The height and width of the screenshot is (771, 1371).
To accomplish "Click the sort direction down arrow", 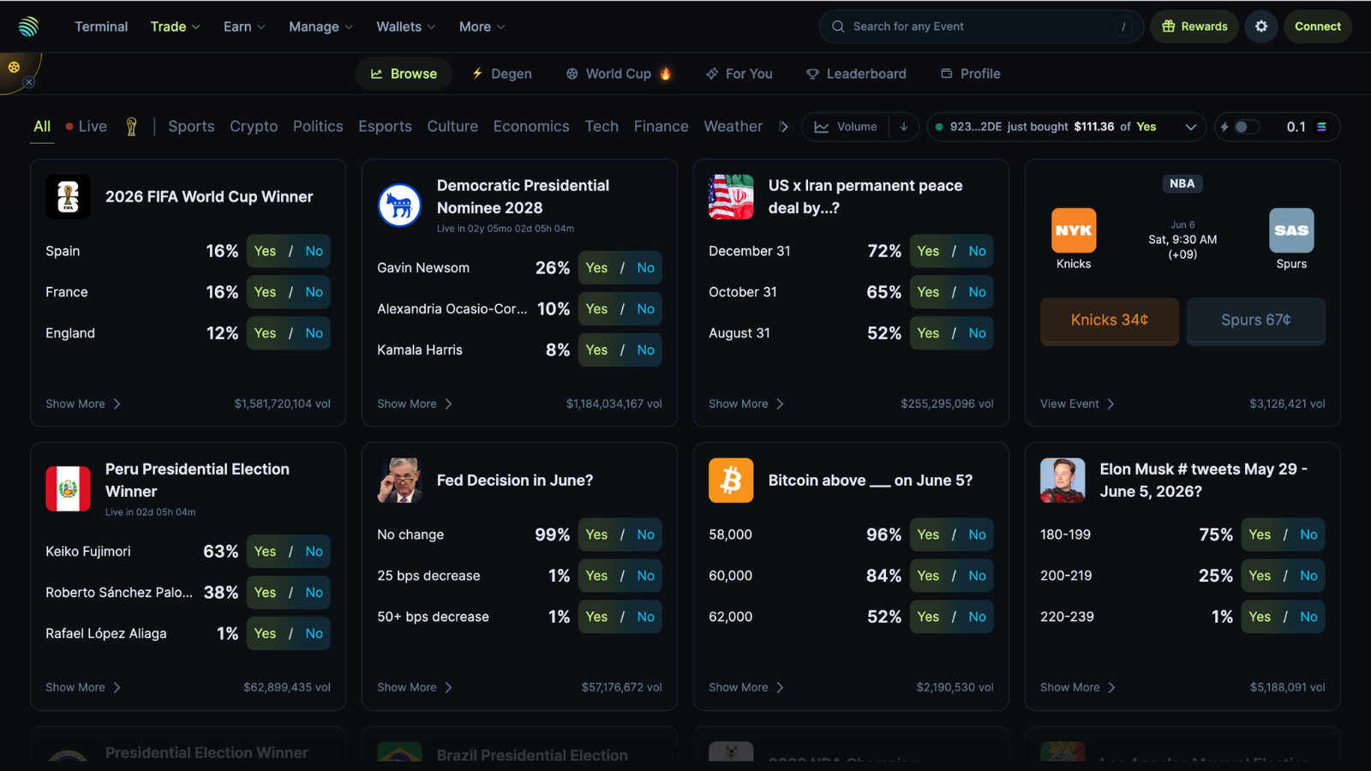I will click(904, 127).
